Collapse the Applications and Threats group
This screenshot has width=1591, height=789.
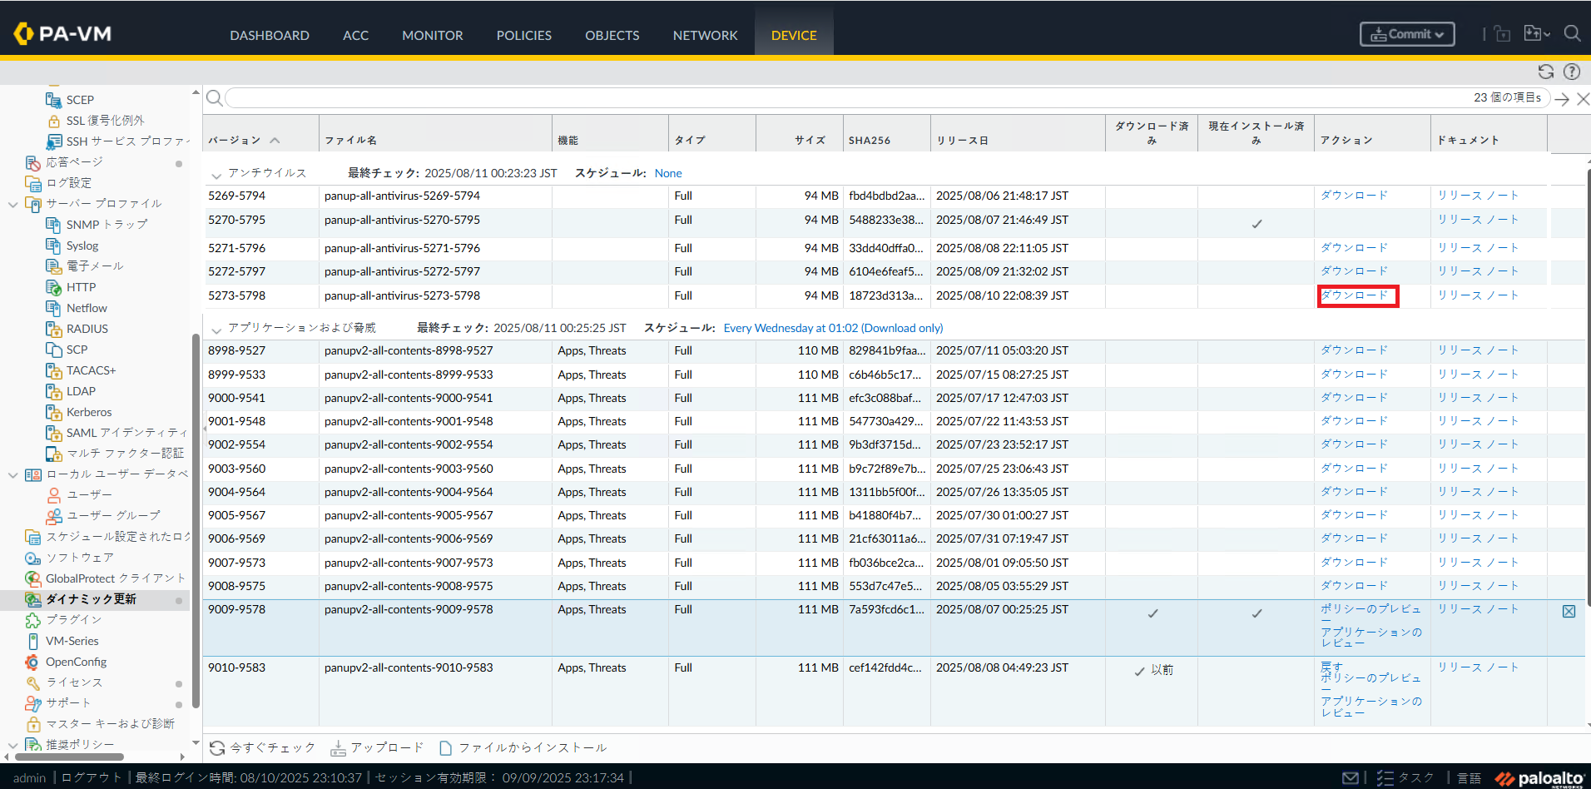(x=216, y=330)
